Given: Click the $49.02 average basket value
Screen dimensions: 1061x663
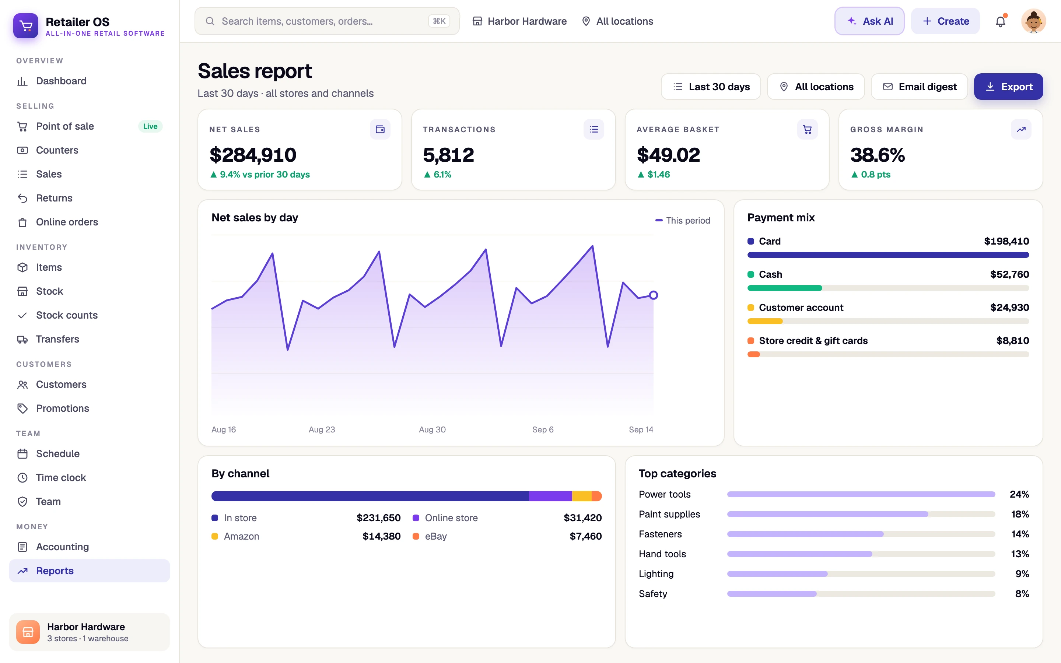Looking at the screenshot, I should [668, 155].
